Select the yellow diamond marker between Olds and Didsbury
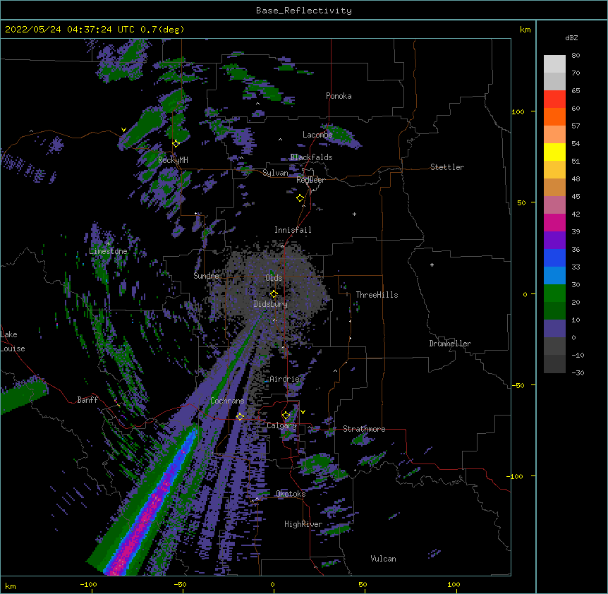This screenshot has height=594, width=608. click(x=274, y=294)
